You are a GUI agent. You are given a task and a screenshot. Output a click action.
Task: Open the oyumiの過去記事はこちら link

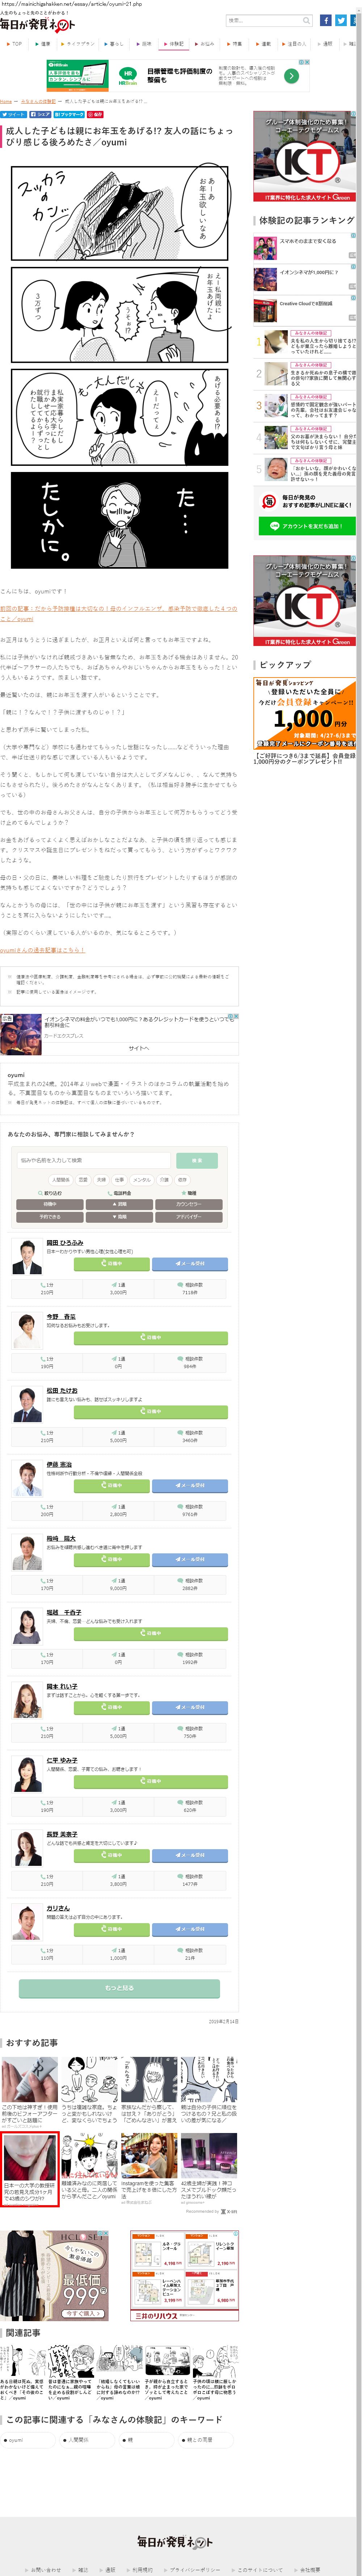click(43, 950)
